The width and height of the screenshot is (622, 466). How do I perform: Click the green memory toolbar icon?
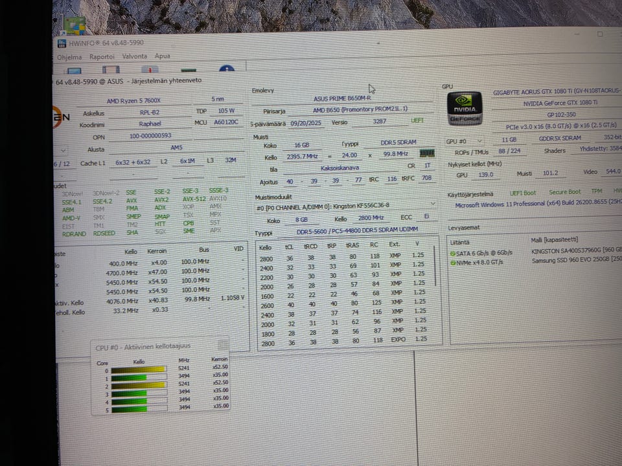coord(189,70)
